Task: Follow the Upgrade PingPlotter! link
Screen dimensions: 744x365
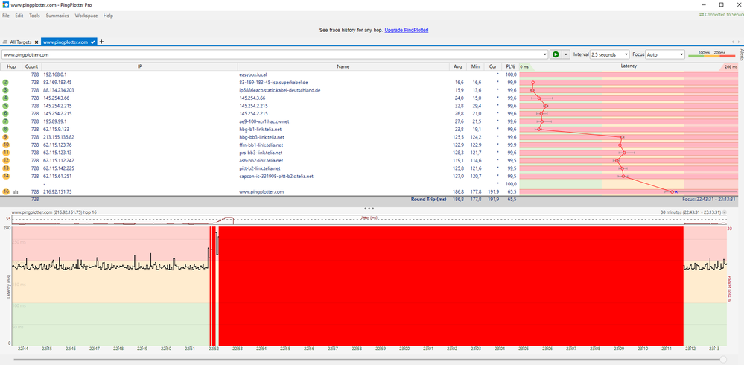Action: [407, 30]
